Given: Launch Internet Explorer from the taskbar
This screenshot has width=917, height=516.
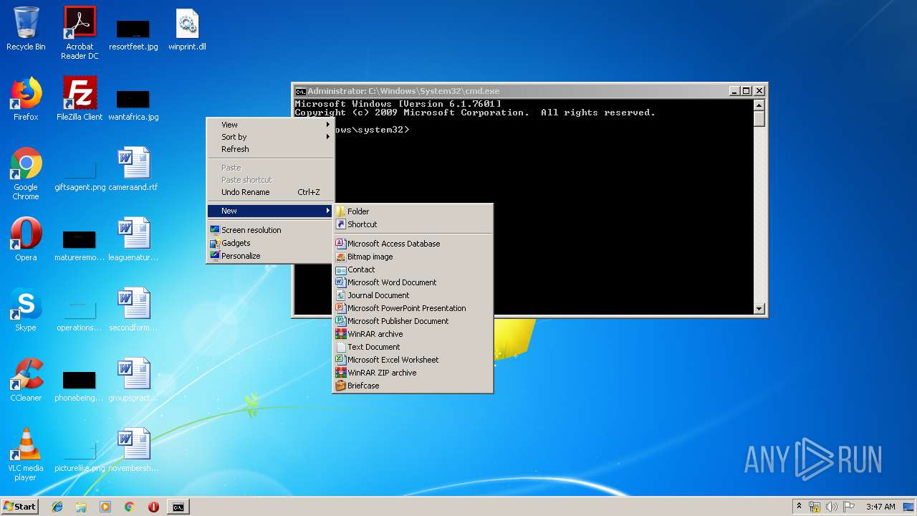Looking at the screenshot, I should [57, 507].
